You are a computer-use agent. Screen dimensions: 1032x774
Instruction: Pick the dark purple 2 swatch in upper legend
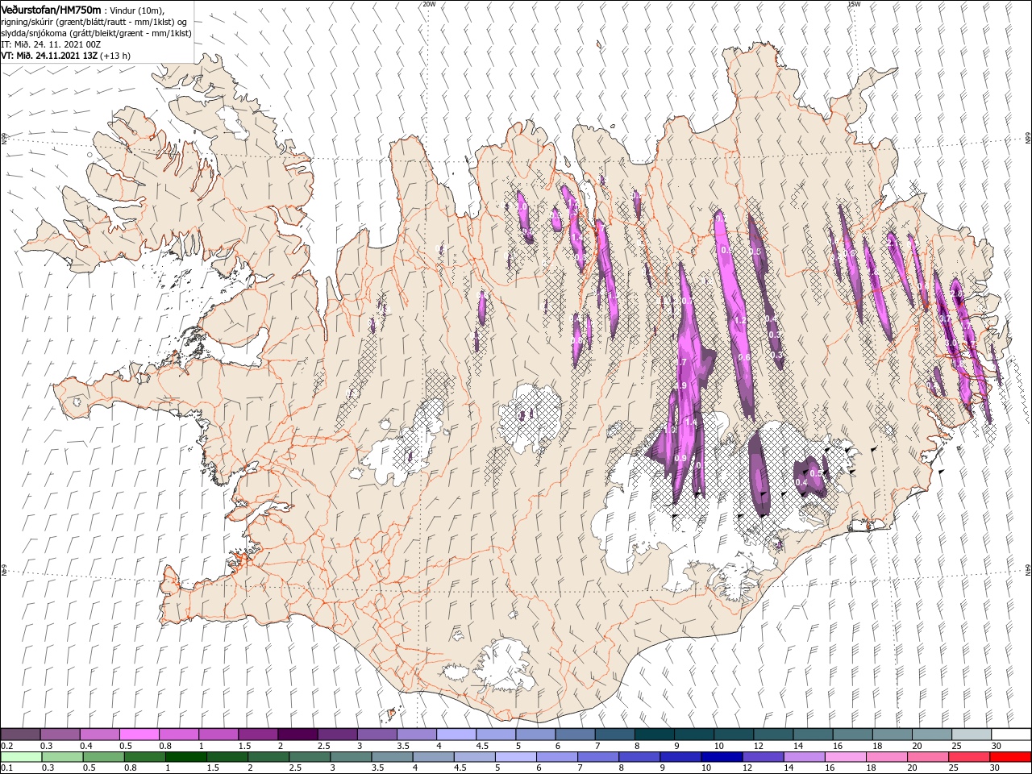click(x=298, y=734)
